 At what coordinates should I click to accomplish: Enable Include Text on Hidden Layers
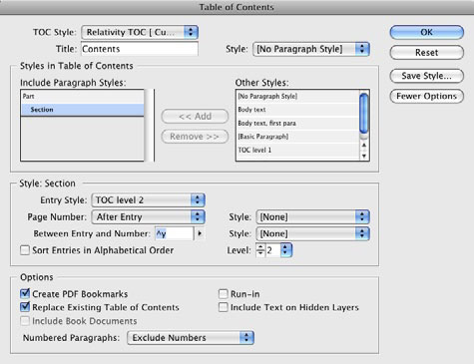coord(224,307)
